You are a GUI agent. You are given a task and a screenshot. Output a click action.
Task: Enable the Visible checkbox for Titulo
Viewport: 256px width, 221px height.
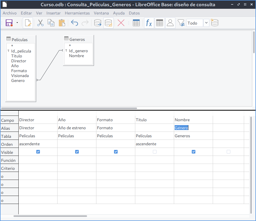[x=155, y=152]
